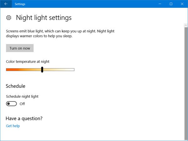The height and width of the screenshot is (141, 188).
Task: Click the gear icon beside the heading
Action: coord(9,18)
